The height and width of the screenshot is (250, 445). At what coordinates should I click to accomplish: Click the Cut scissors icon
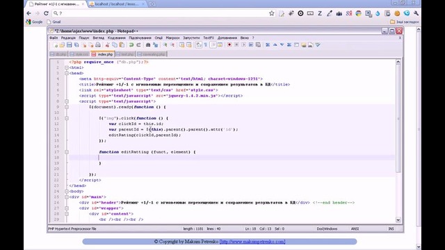[x=108, y=45]
